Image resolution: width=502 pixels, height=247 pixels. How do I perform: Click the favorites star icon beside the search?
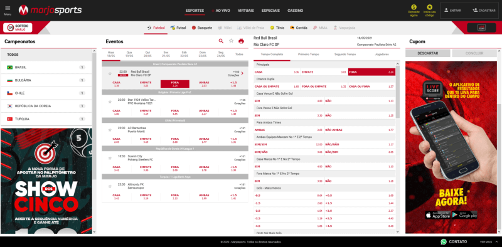[231, 41]
